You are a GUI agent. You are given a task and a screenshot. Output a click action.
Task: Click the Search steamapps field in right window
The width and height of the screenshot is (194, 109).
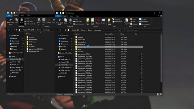(142, 30)
